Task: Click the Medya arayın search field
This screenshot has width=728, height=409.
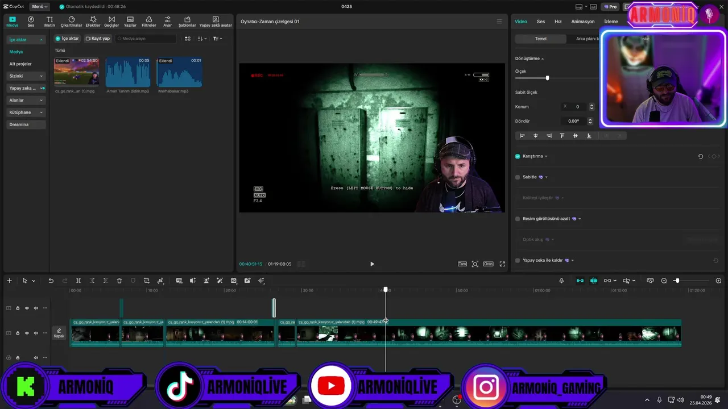Action: 146,39
